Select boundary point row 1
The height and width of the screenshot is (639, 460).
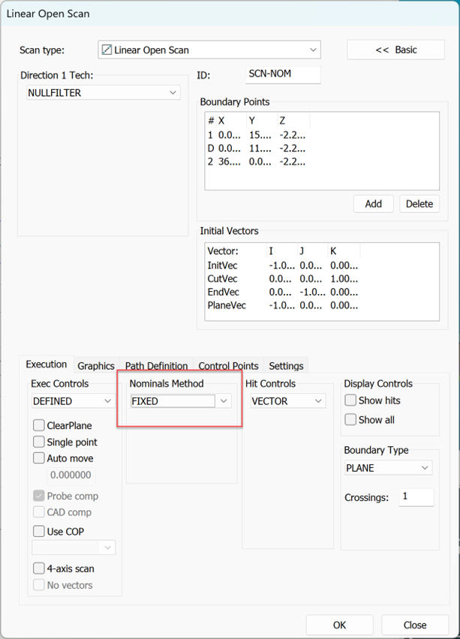pos(257,135)
